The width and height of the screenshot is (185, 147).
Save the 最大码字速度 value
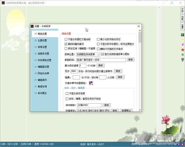101,66
